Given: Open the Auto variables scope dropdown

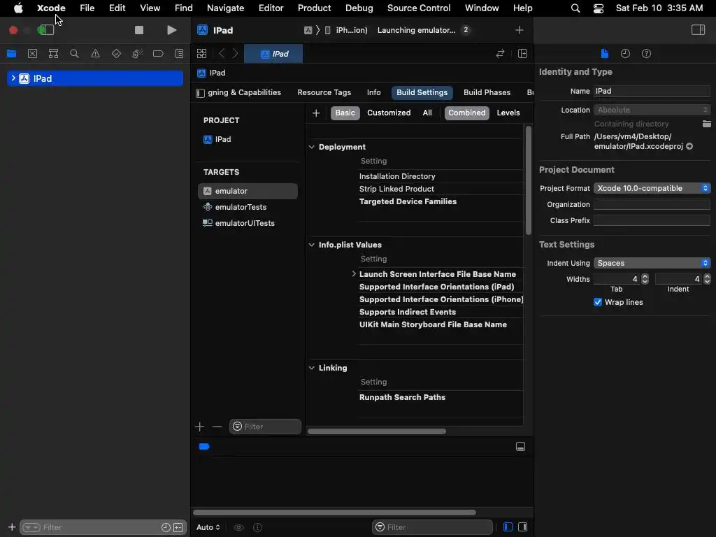Looking at the screenshot, I should point(208,527).
